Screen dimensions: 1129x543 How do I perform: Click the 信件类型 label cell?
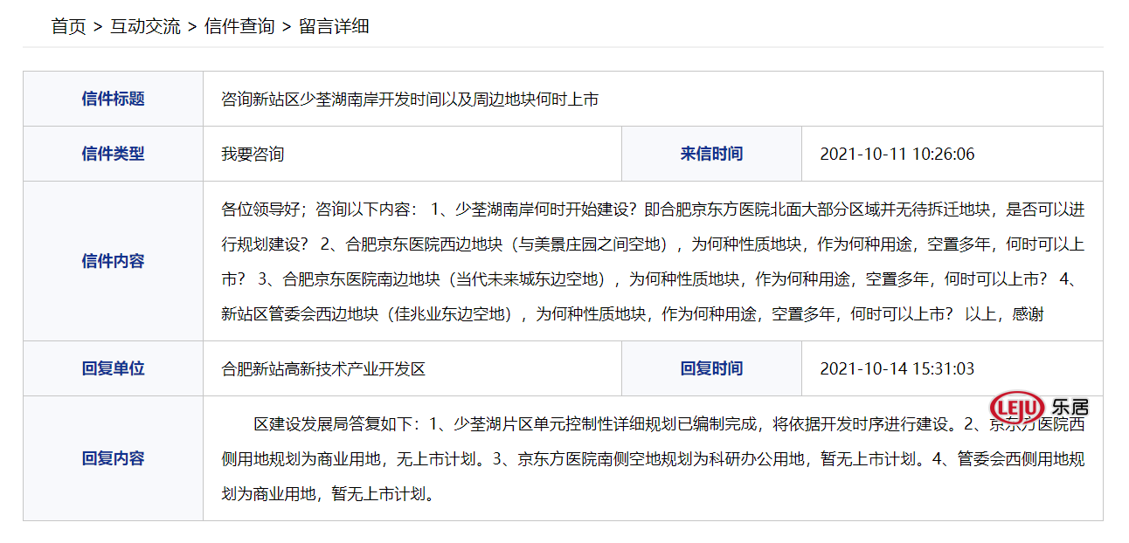114,154
